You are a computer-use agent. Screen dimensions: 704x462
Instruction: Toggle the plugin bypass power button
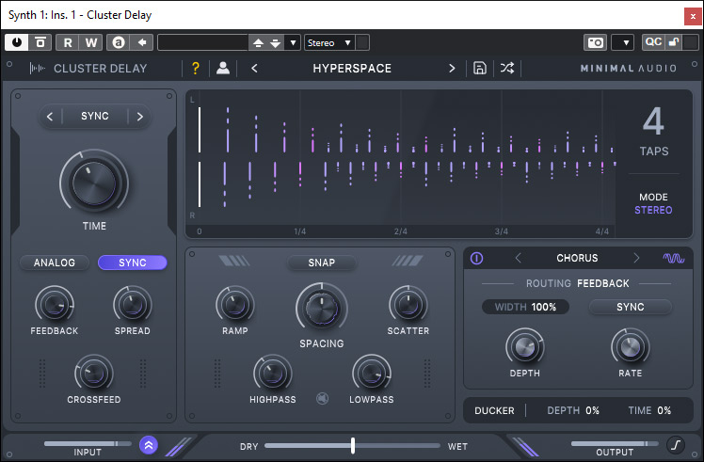pos(17,42)
